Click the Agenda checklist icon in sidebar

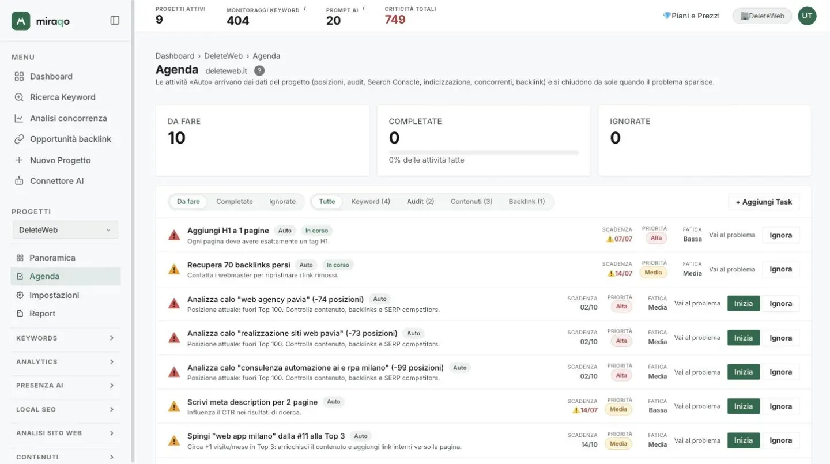point(20,277)
